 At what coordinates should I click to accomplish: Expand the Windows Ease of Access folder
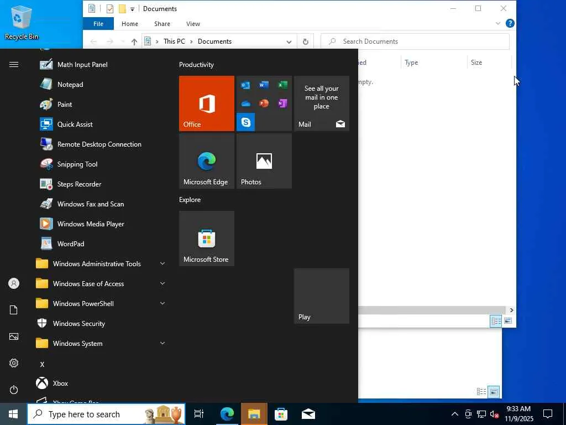click(100, 284)
